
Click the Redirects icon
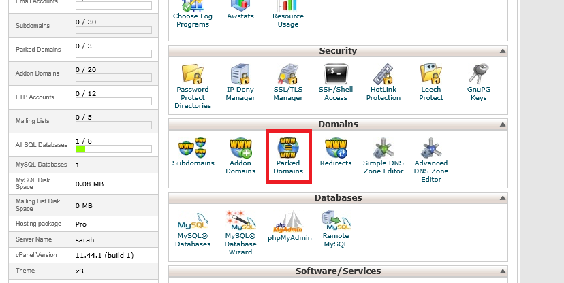pyautogui.click(x=336, y=148)
